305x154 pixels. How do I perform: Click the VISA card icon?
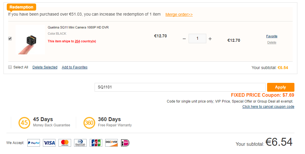pos(49,143)
